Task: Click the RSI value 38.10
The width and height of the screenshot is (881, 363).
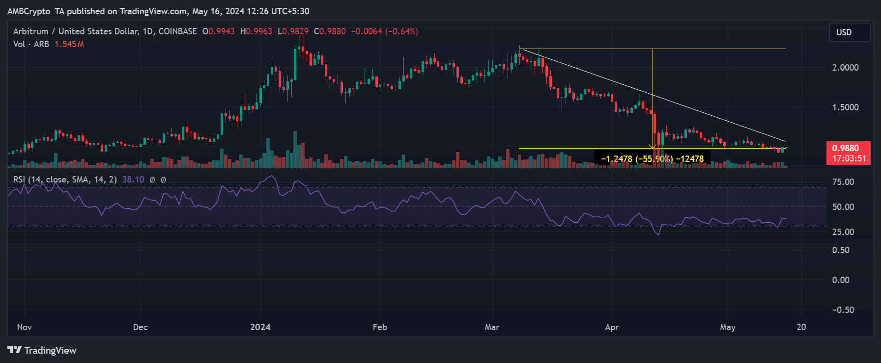Action: tap(133, 180)
